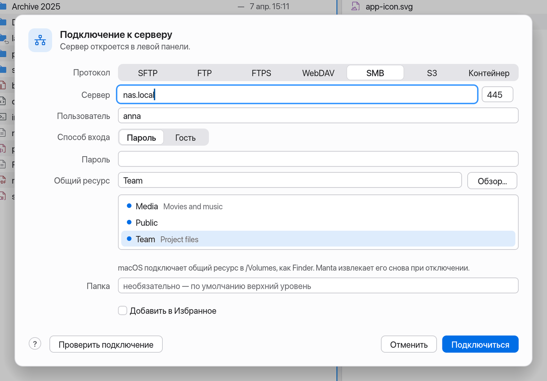The height and width of the screenshot is (381, 547).
Task: Choose the WebDAV protocol
Action: pyautogui.click(x=318, y=73)
